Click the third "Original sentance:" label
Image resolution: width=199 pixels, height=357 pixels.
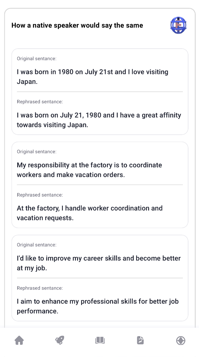37,245
